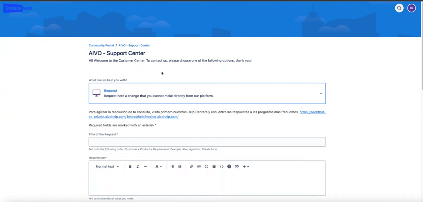Focus the Title of the Request field
This screenshot has width=423, height=202.
(x=207, y=142)
